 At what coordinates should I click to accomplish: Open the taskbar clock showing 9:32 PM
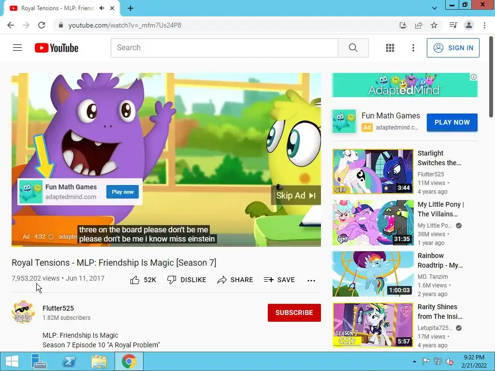tap(474, 361)
